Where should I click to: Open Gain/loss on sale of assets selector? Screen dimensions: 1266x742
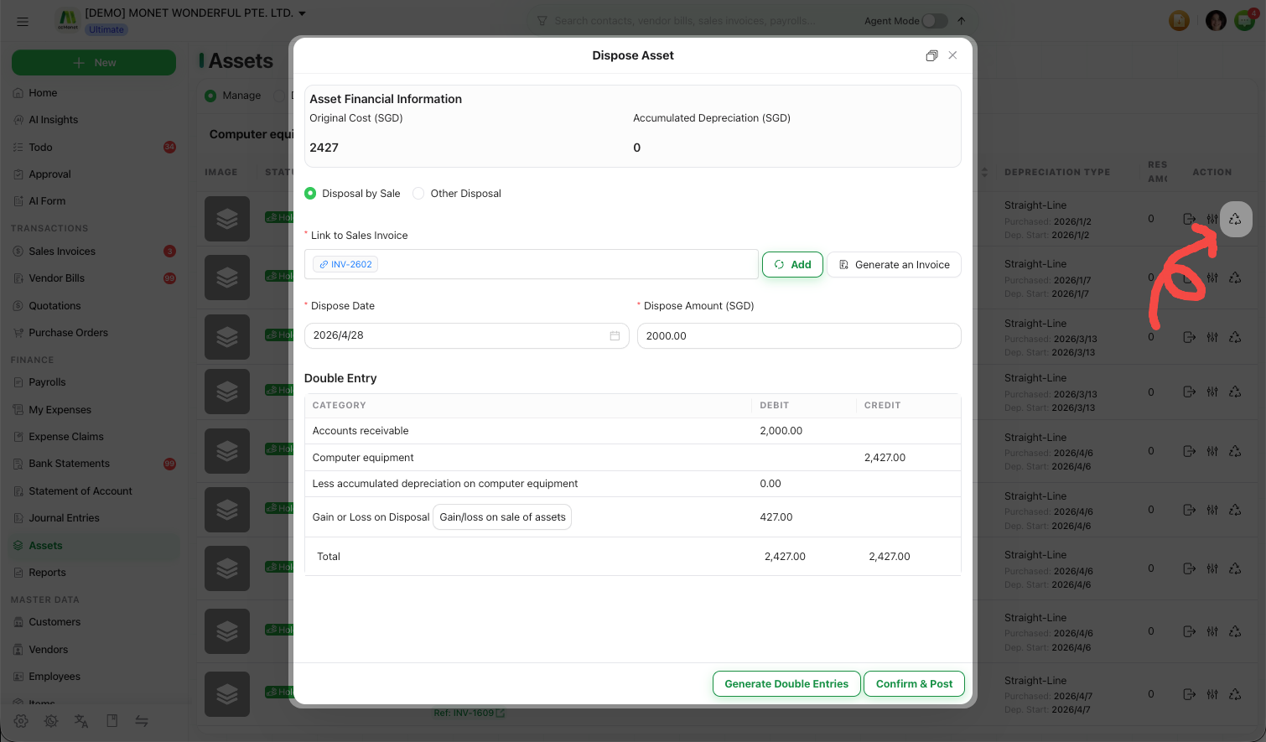[x=502, y=517]
